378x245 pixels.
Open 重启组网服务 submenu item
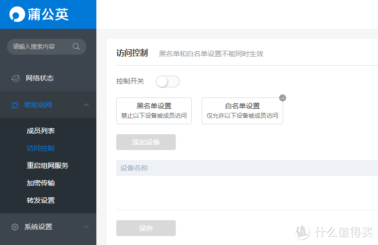[x=48, y=165]
